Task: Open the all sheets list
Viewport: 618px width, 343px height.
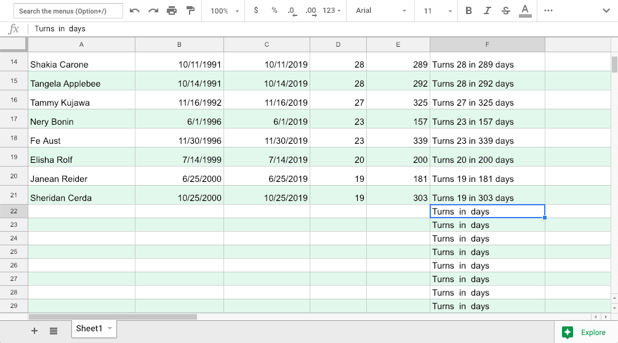Action: point(54,331)
